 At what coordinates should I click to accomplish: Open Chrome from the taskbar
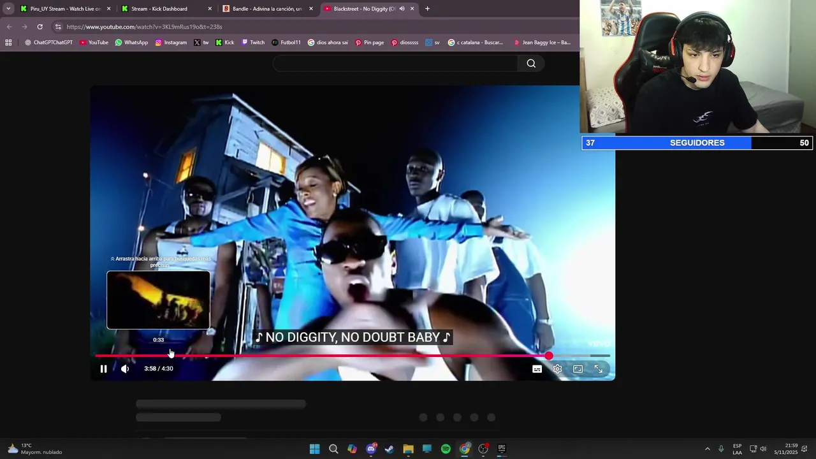[465, 449]
